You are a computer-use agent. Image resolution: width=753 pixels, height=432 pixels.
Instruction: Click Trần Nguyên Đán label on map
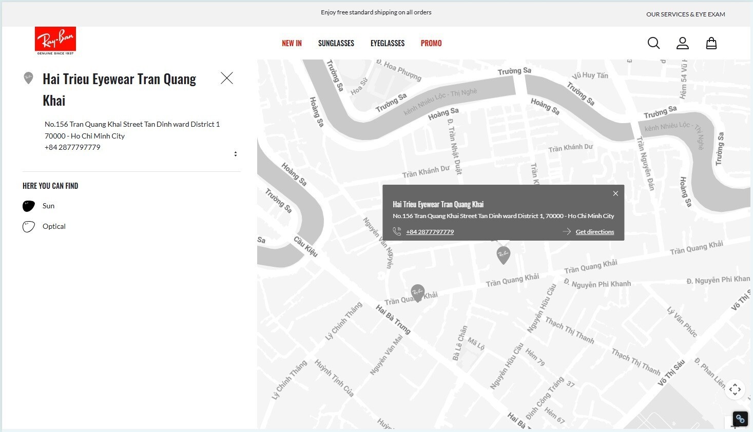click(x=646, y=164)
